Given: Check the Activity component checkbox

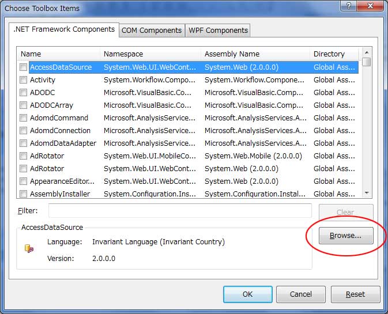Looking at the screenshot, I should (23, 80).
